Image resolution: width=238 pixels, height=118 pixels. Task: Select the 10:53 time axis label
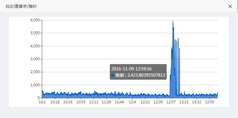point(81,102)
